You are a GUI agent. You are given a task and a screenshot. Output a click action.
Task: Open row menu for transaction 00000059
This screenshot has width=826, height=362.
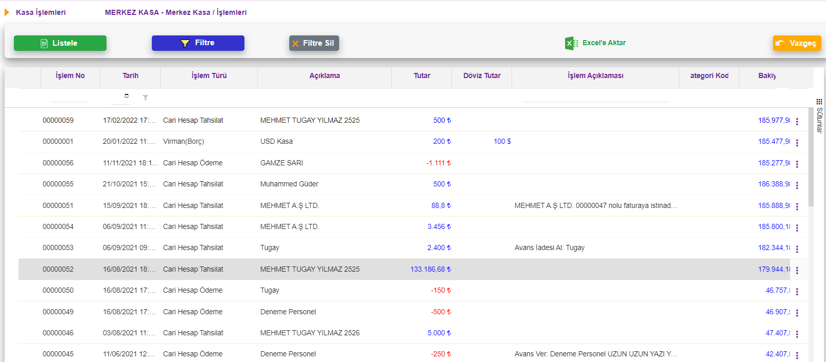797,121
